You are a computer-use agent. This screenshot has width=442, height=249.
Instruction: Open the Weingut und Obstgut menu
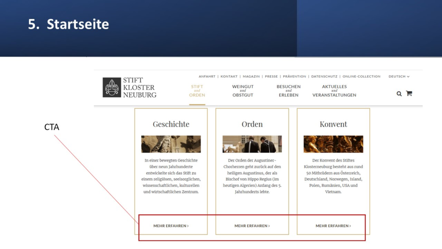[x=243, y=91]
